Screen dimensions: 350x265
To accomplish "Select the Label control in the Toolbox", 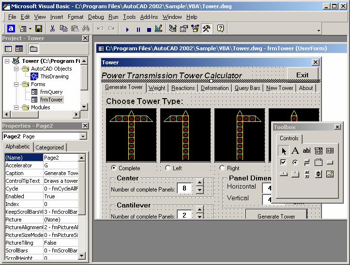I will coord(295,151).
